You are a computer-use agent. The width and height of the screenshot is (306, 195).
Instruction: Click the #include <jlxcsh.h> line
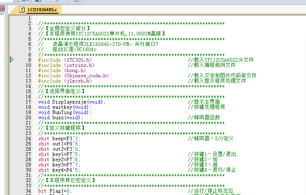coord(65,81)
